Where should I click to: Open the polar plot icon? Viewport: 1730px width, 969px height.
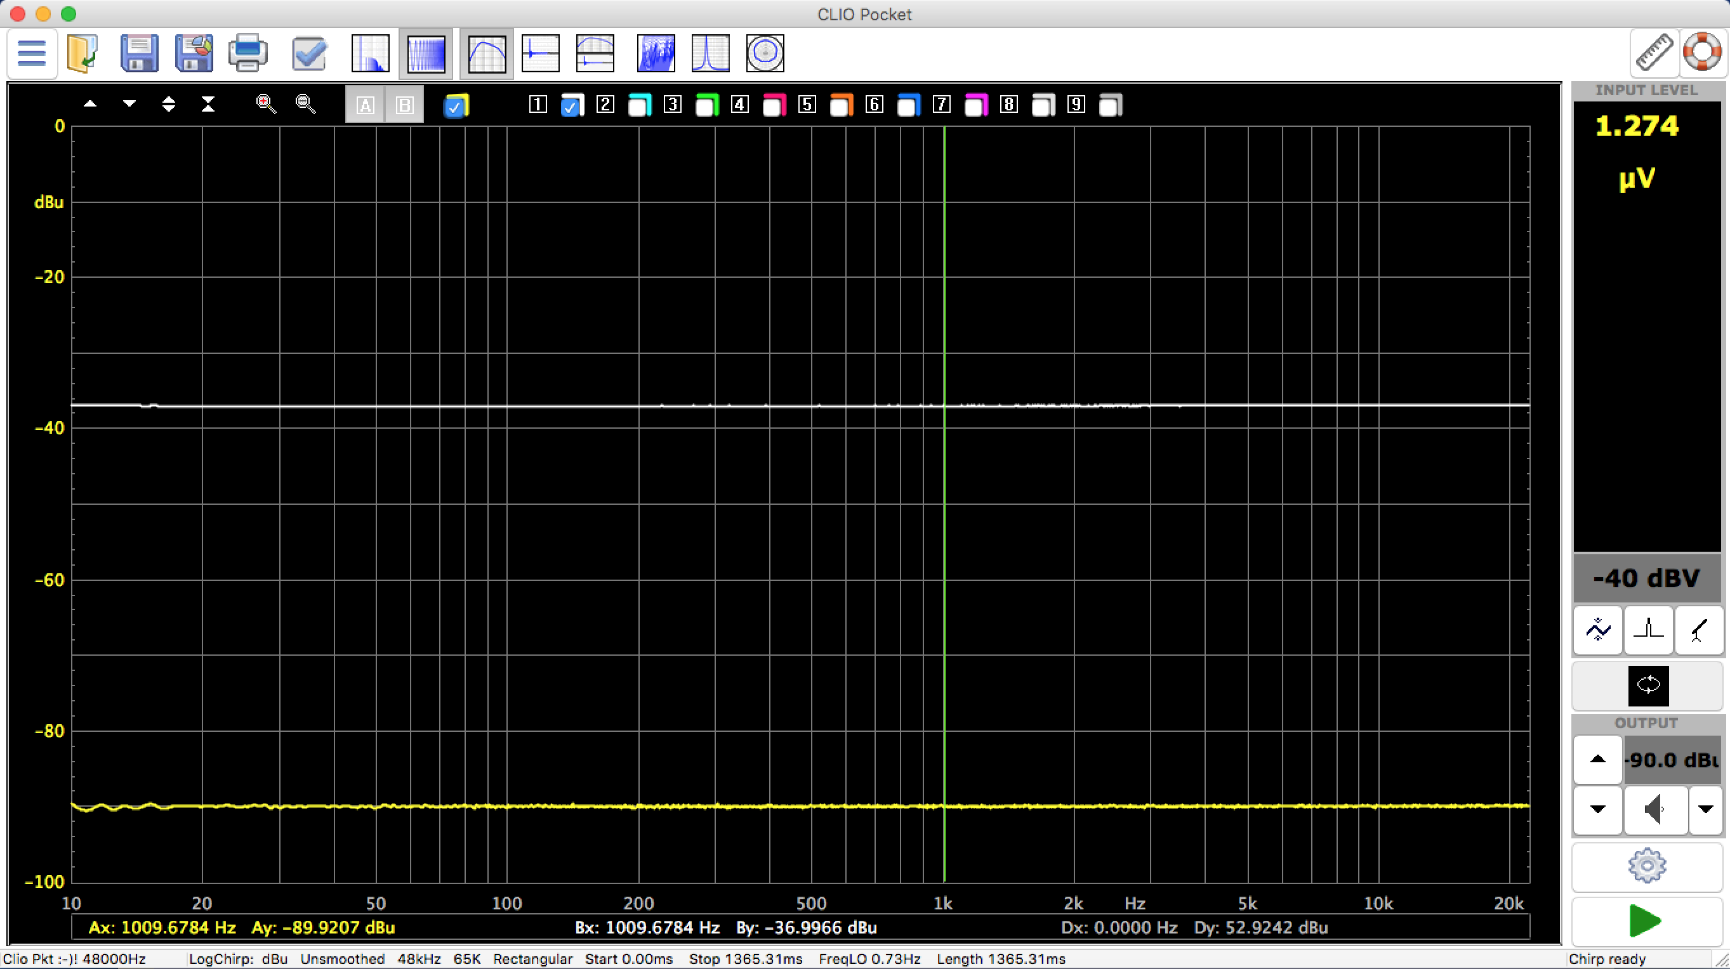(765, 53)
